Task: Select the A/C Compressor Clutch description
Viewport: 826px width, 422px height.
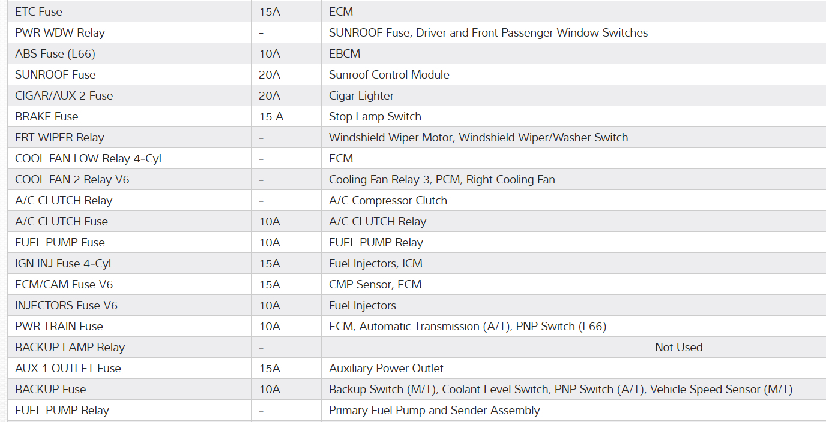Action: (388, 200)
